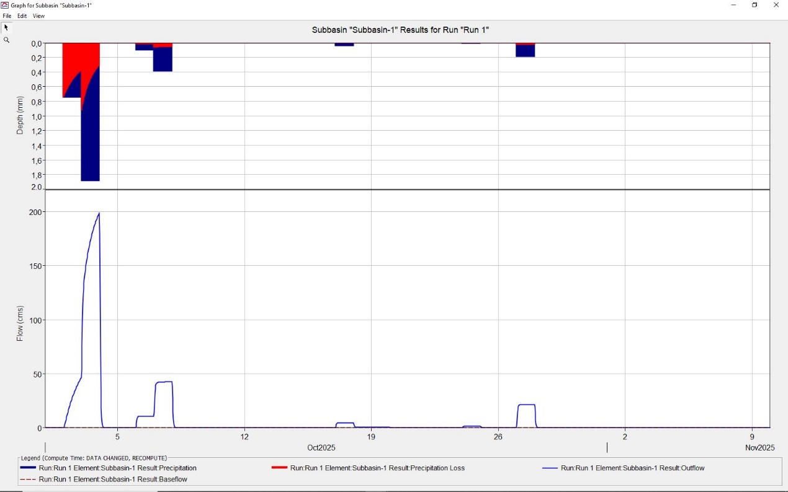Open the File menu

click(x=7, y=16)
